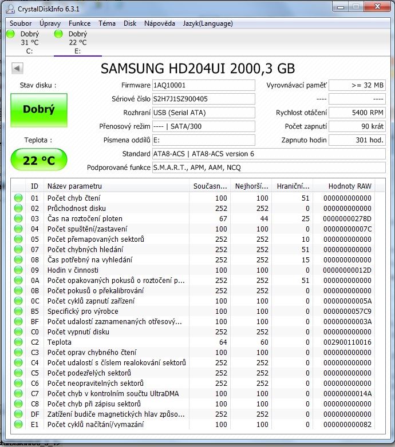395x447 pixels.
Task: Click the Rozhraní field USB (Serial ATA)
Action: point(203,113)
